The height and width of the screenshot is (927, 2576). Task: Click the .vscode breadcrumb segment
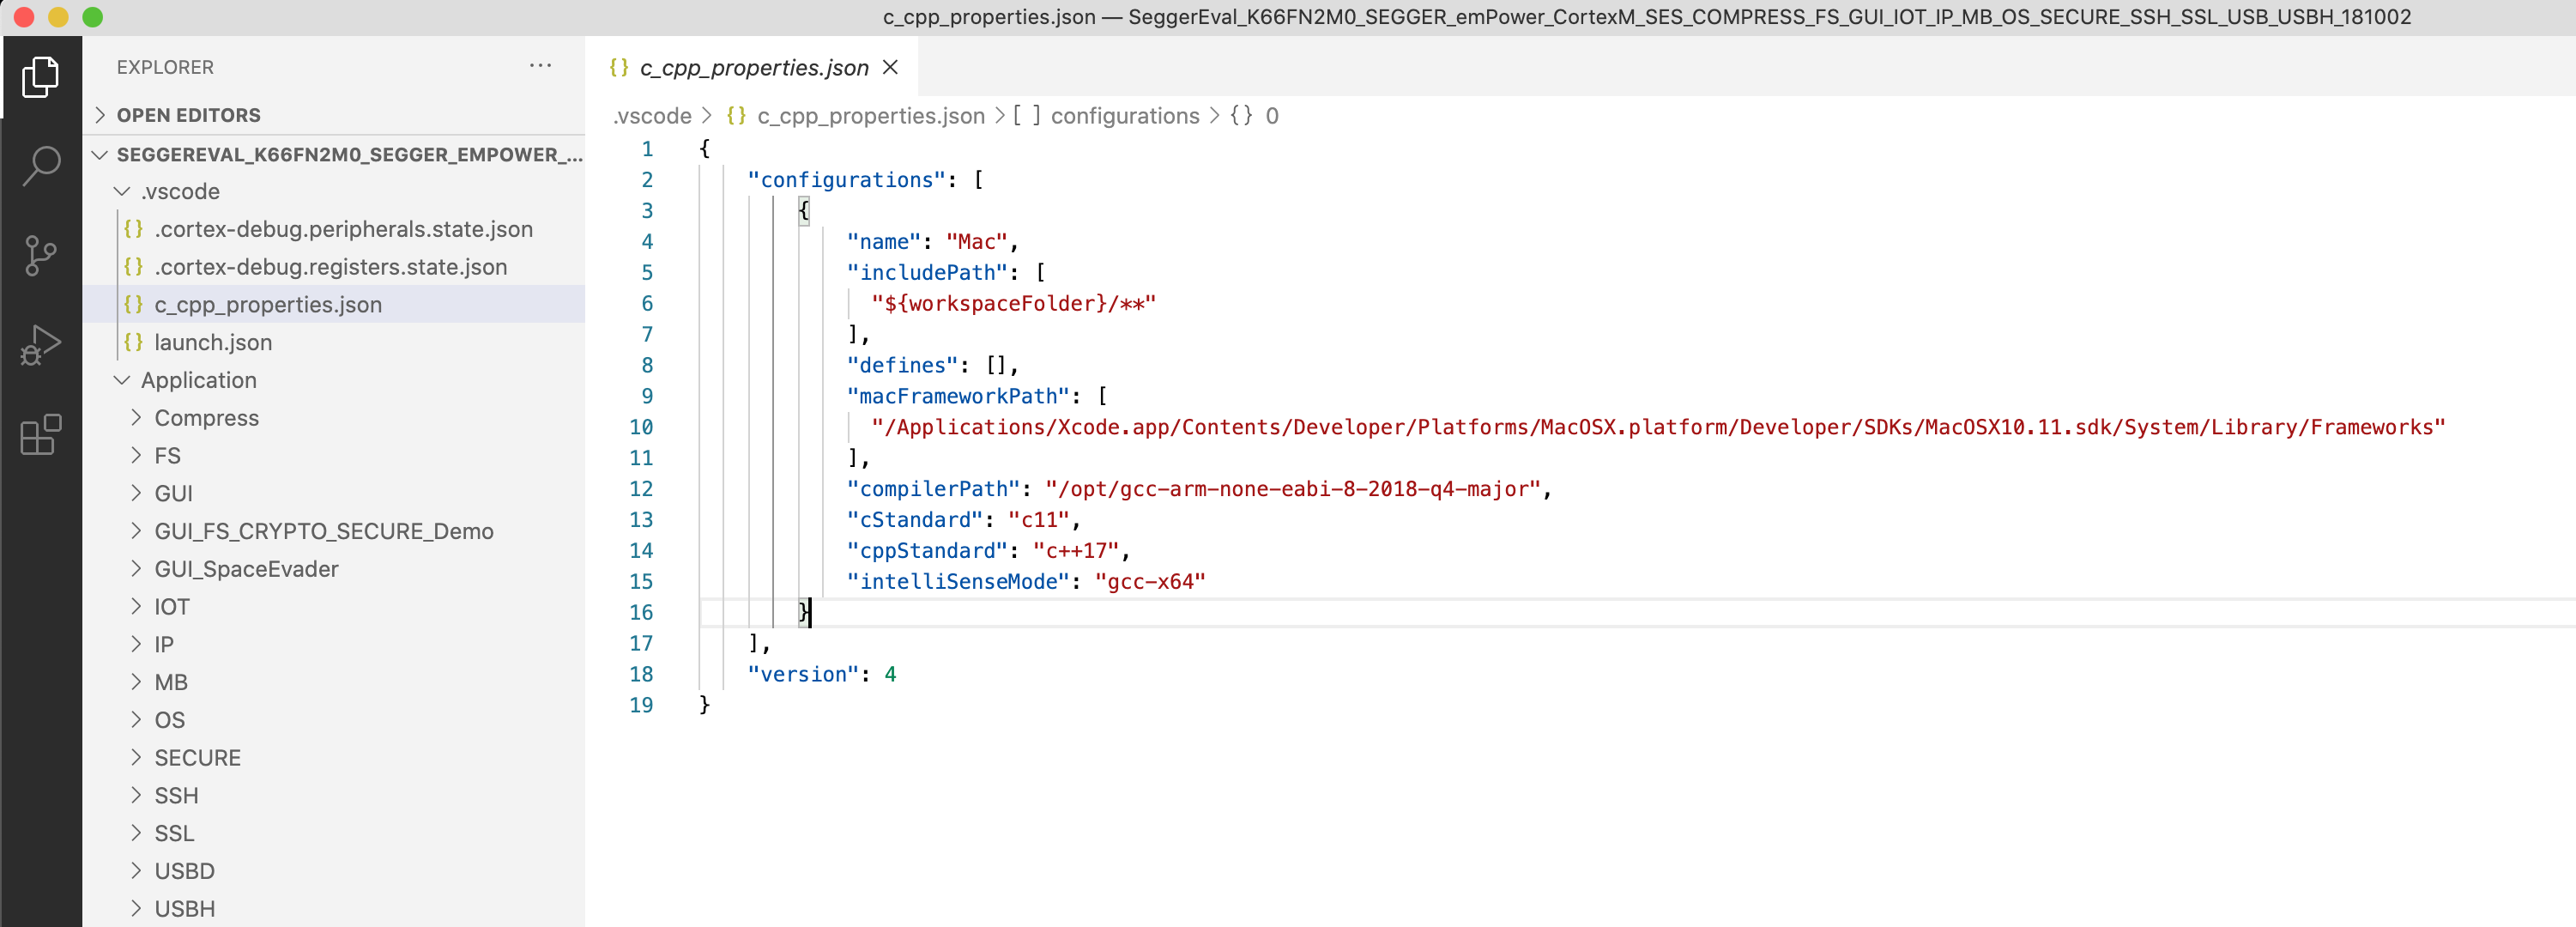pos(652,116)
